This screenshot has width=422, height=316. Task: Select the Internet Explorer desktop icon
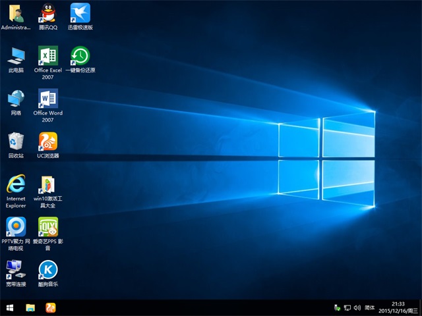(16, 184)
